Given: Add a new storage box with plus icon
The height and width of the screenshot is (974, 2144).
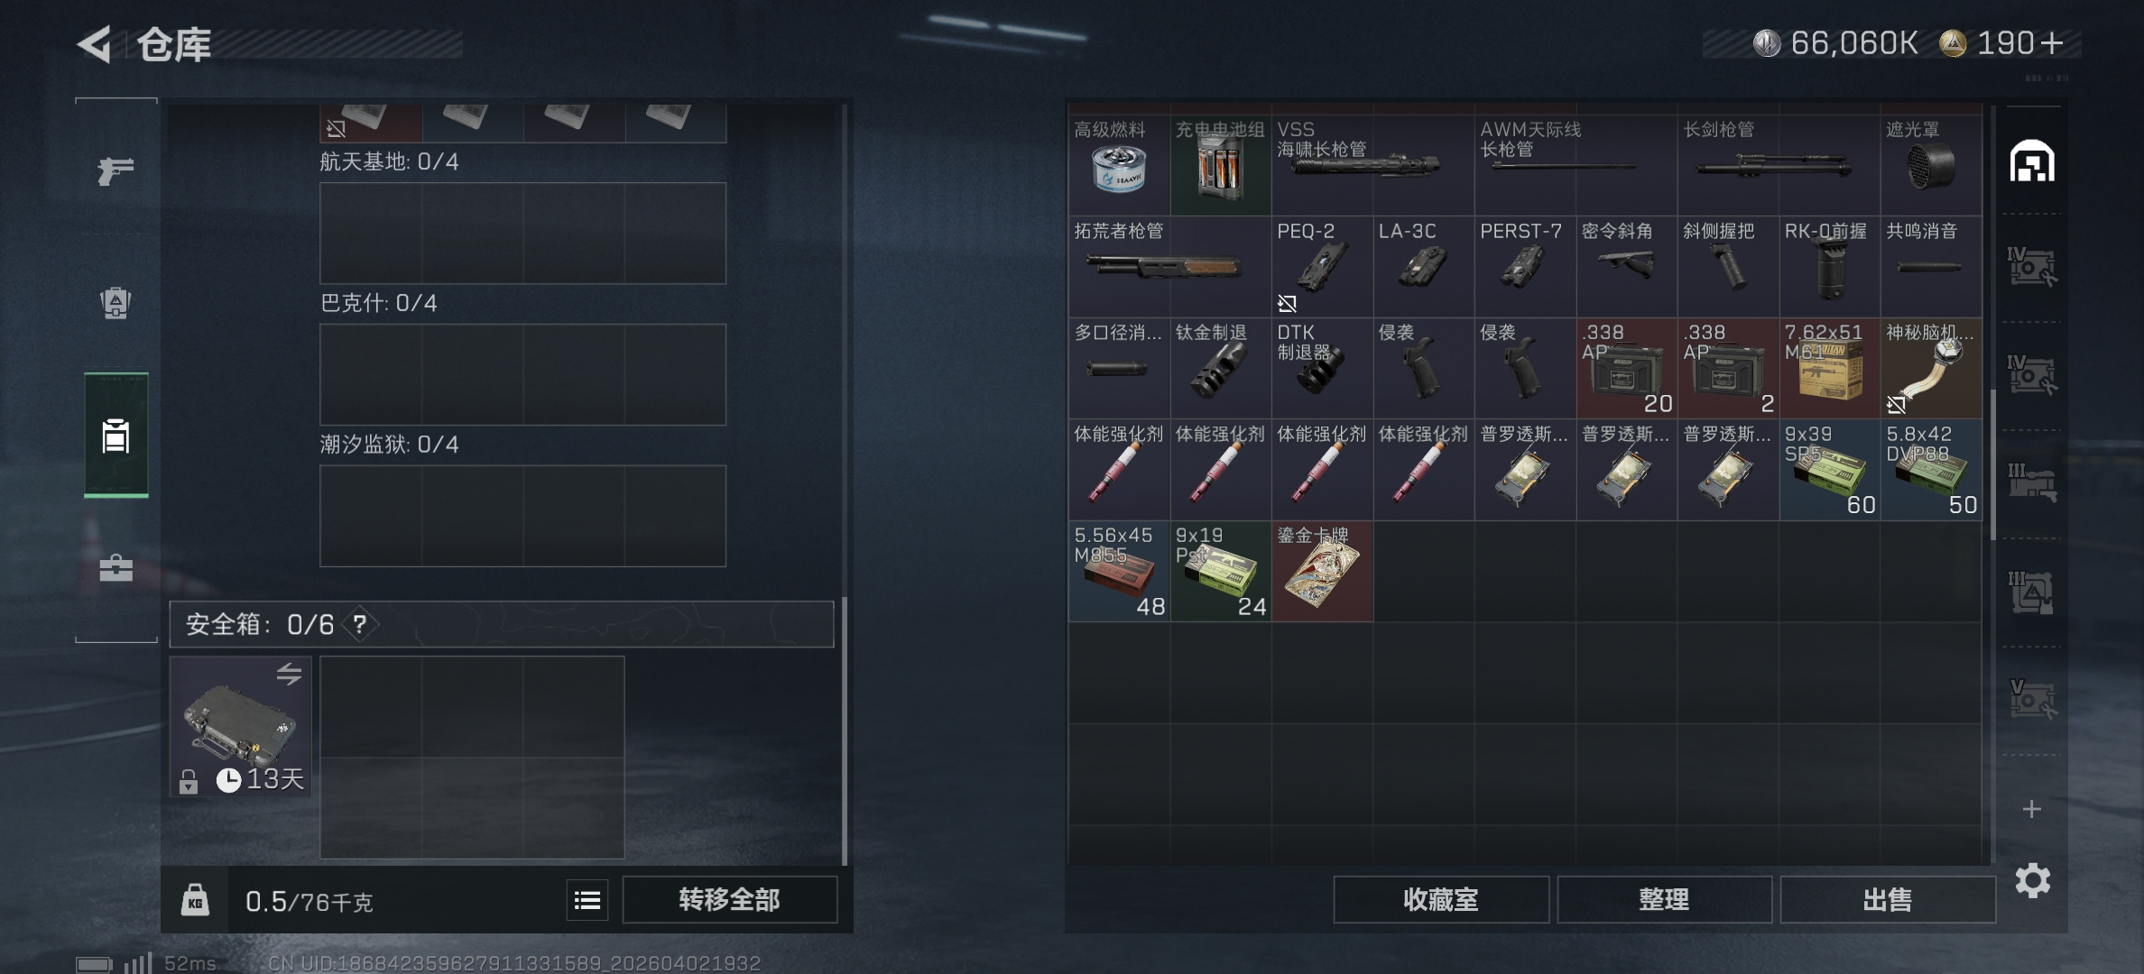Looking at the screenshot, I should click(x=2031, y=809).
